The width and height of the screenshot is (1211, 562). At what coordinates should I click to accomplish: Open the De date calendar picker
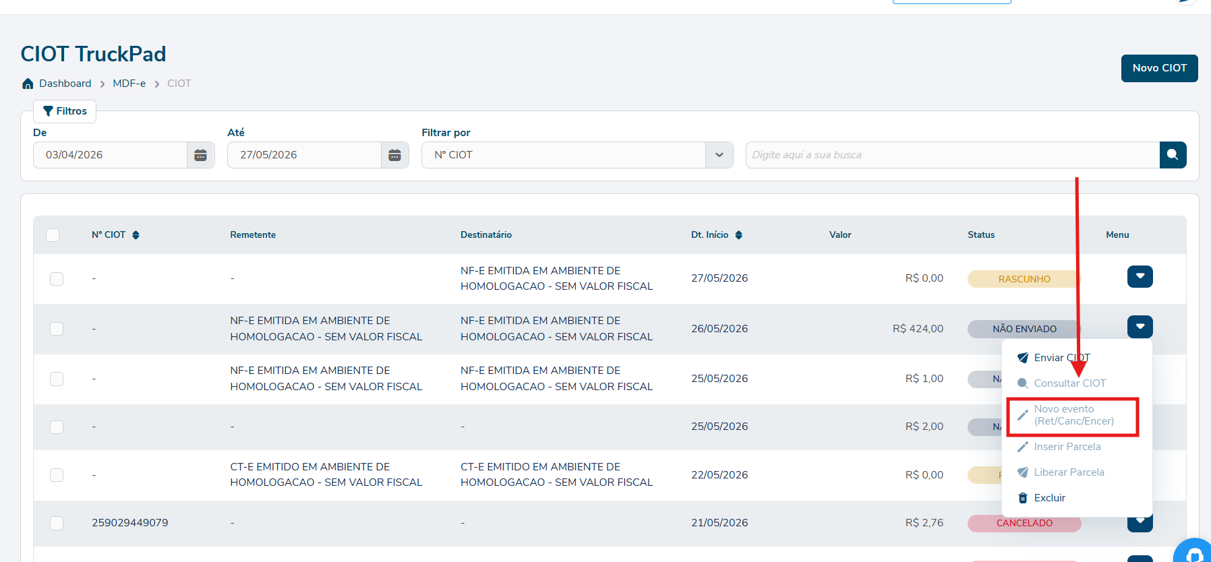point(200,155)
